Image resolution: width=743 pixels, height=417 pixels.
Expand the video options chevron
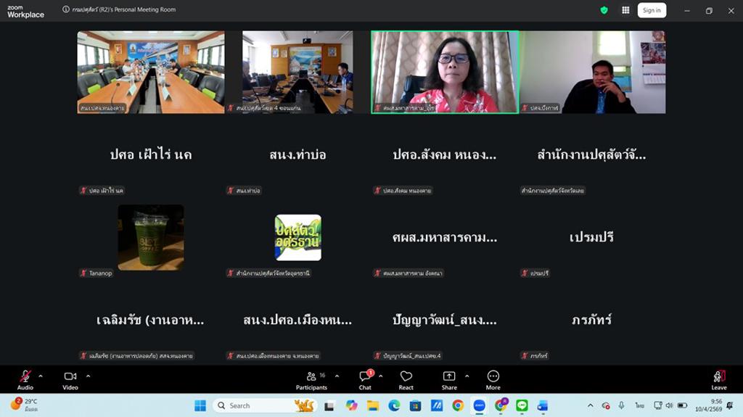click(89, 376)
